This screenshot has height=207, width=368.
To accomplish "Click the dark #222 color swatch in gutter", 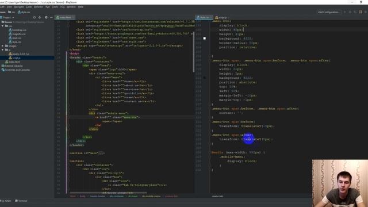I will coord(205,78).
